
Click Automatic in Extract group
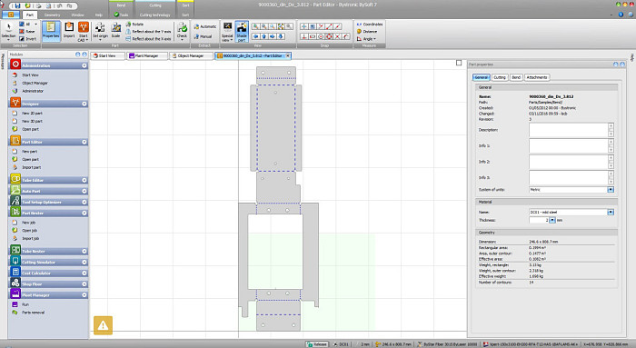204,26
